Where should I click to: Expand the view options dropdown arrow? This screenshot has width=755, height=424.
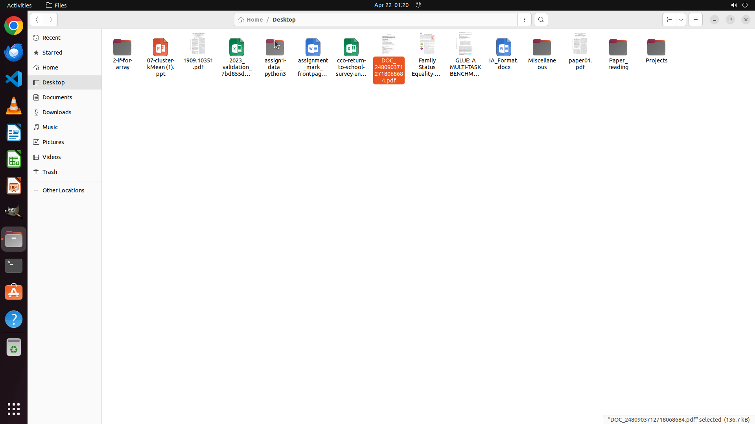coord(681,20)
